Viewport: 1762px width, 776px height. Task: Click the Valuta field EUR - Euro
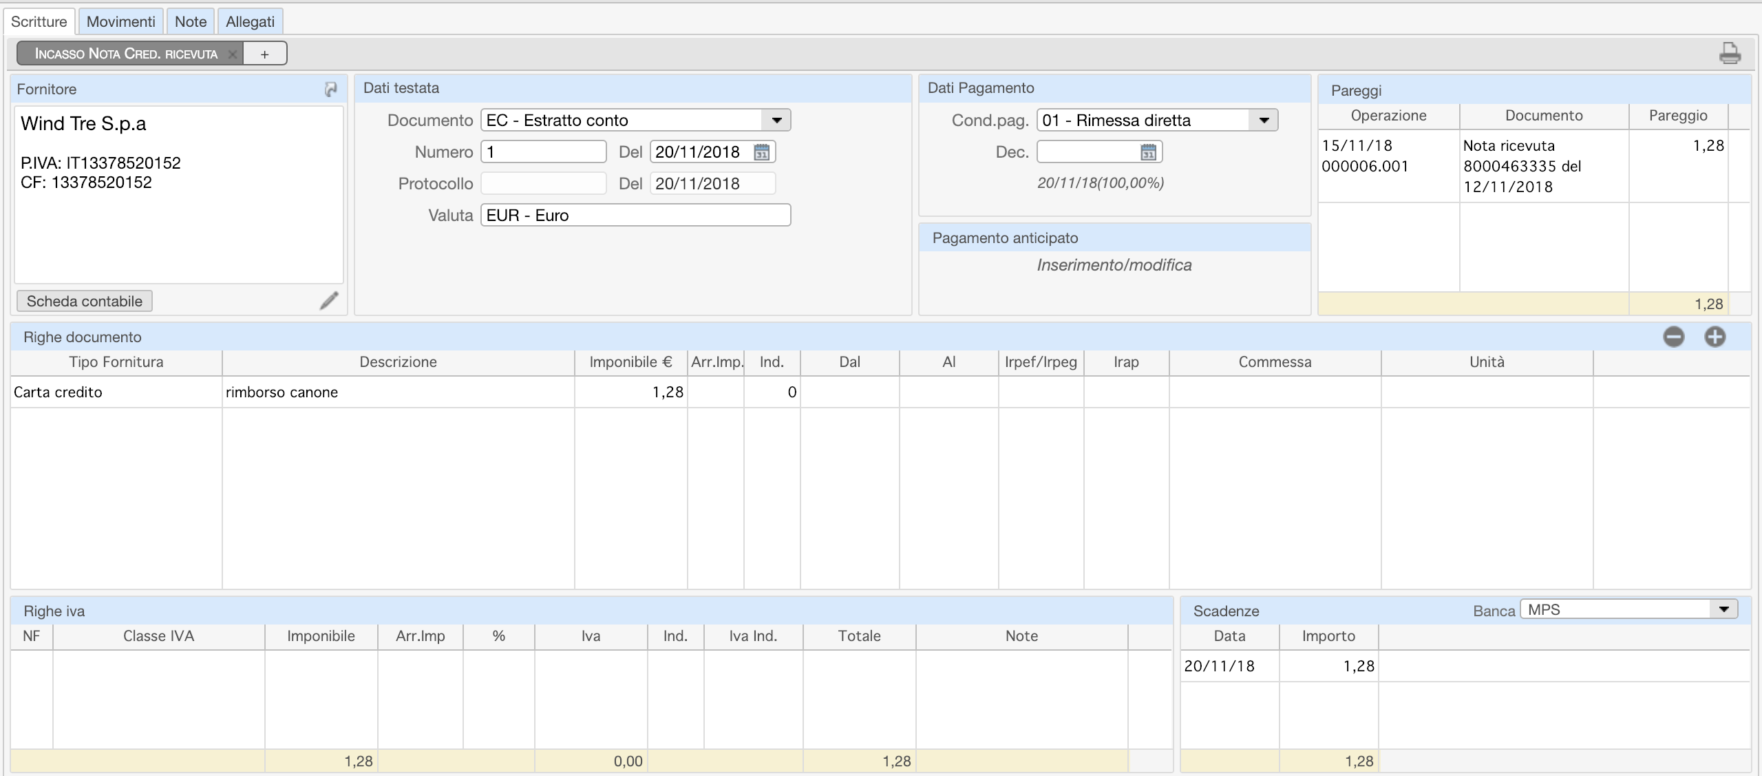(635, 216)
